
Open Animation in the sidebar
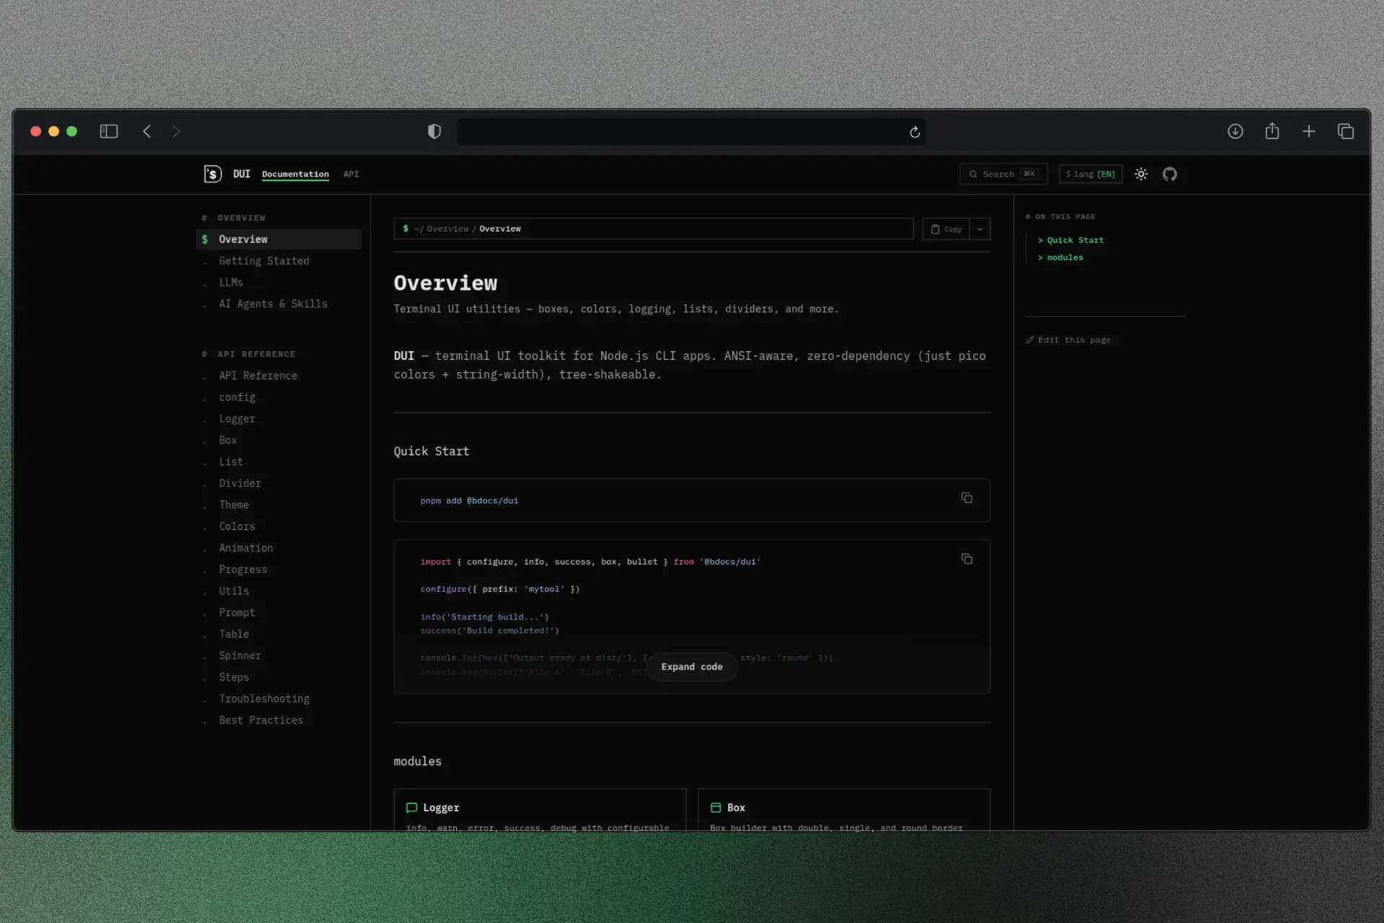246,548
